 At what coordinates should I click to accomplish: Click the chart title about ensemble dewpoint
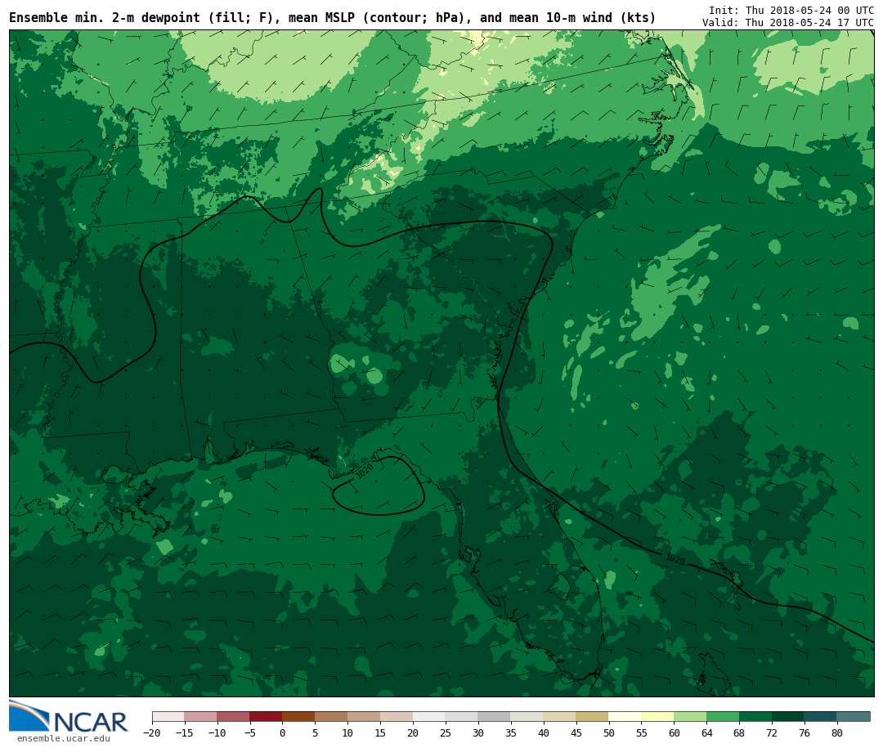[x=332, y=18]
